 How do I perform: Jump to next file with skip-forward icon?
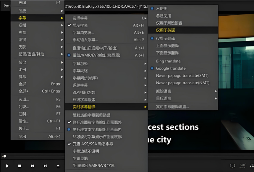[45, 166]
